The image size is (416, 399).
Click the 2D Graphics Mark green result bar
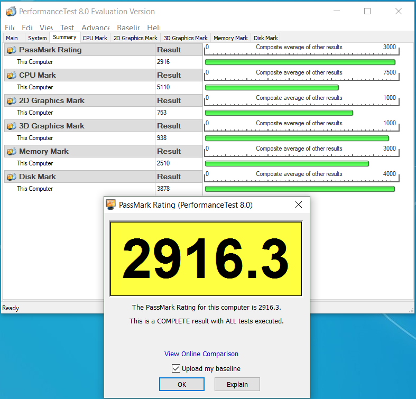[x=279, y=113]
